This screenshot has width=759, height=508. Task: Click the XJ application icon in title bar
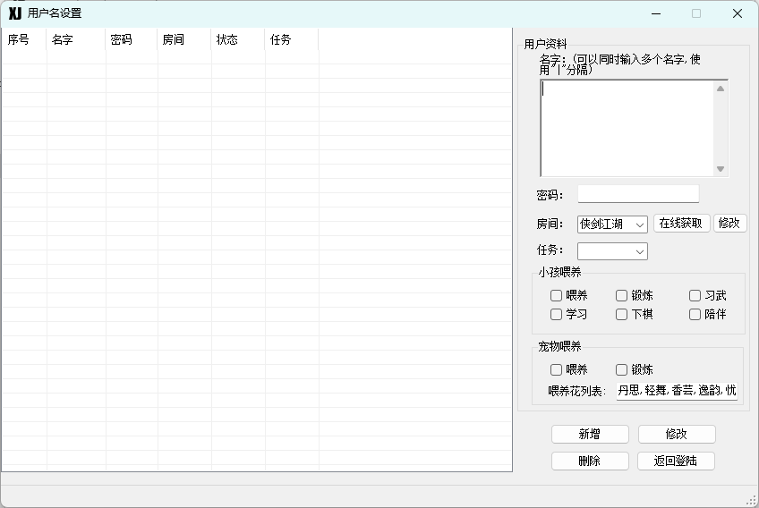tap(15, 13)
